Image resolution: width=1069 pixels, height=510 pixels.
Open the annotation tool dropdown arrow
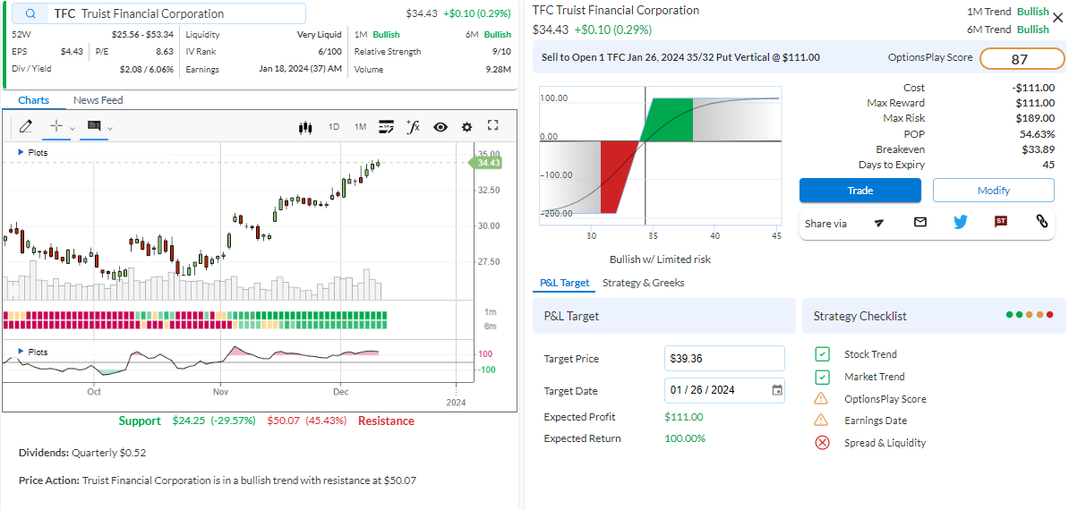point(110,128)
